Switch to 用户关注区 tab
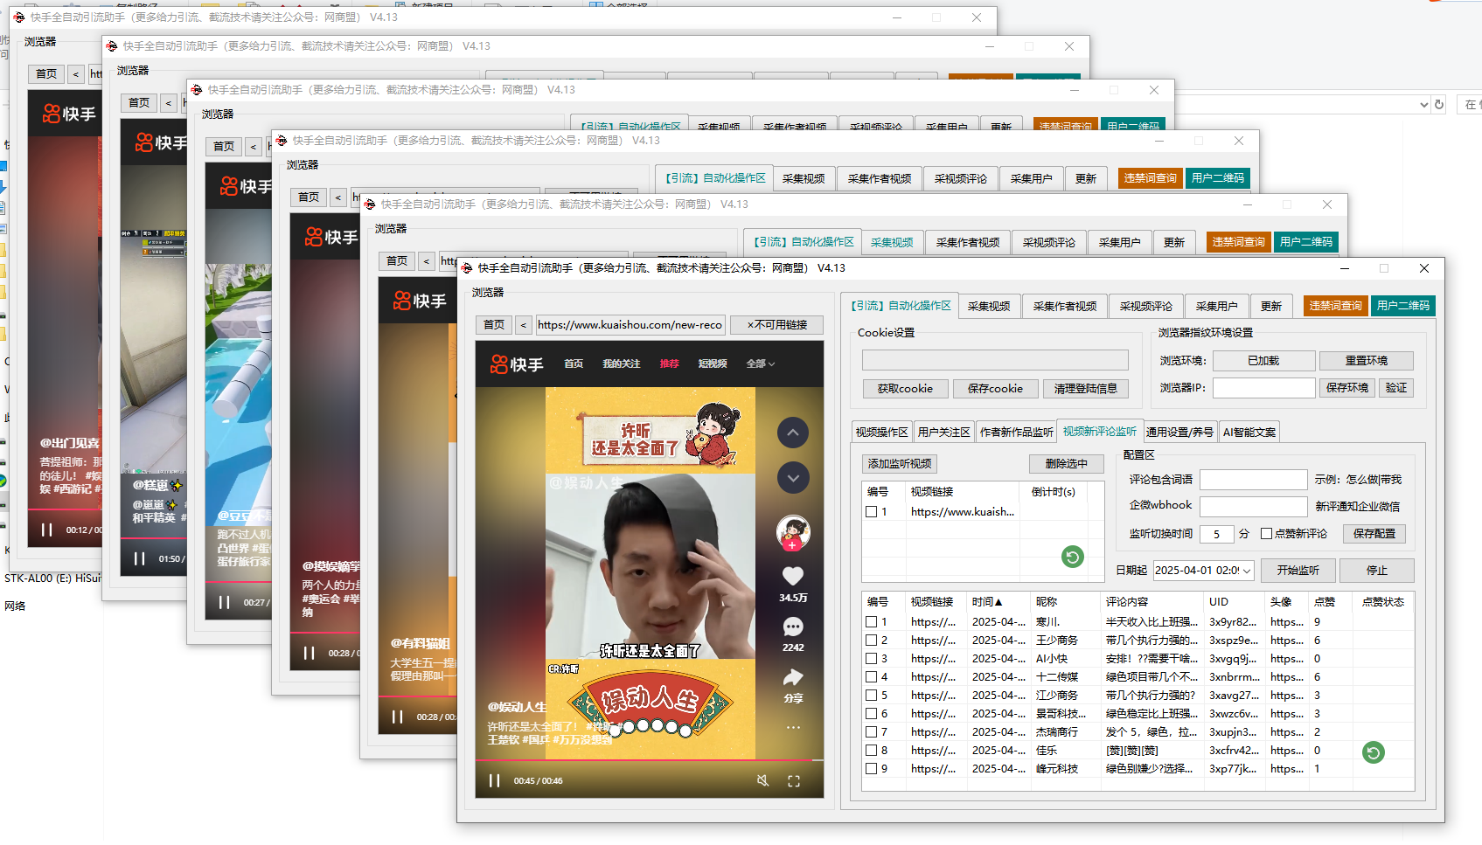 (x=944, y=432)
